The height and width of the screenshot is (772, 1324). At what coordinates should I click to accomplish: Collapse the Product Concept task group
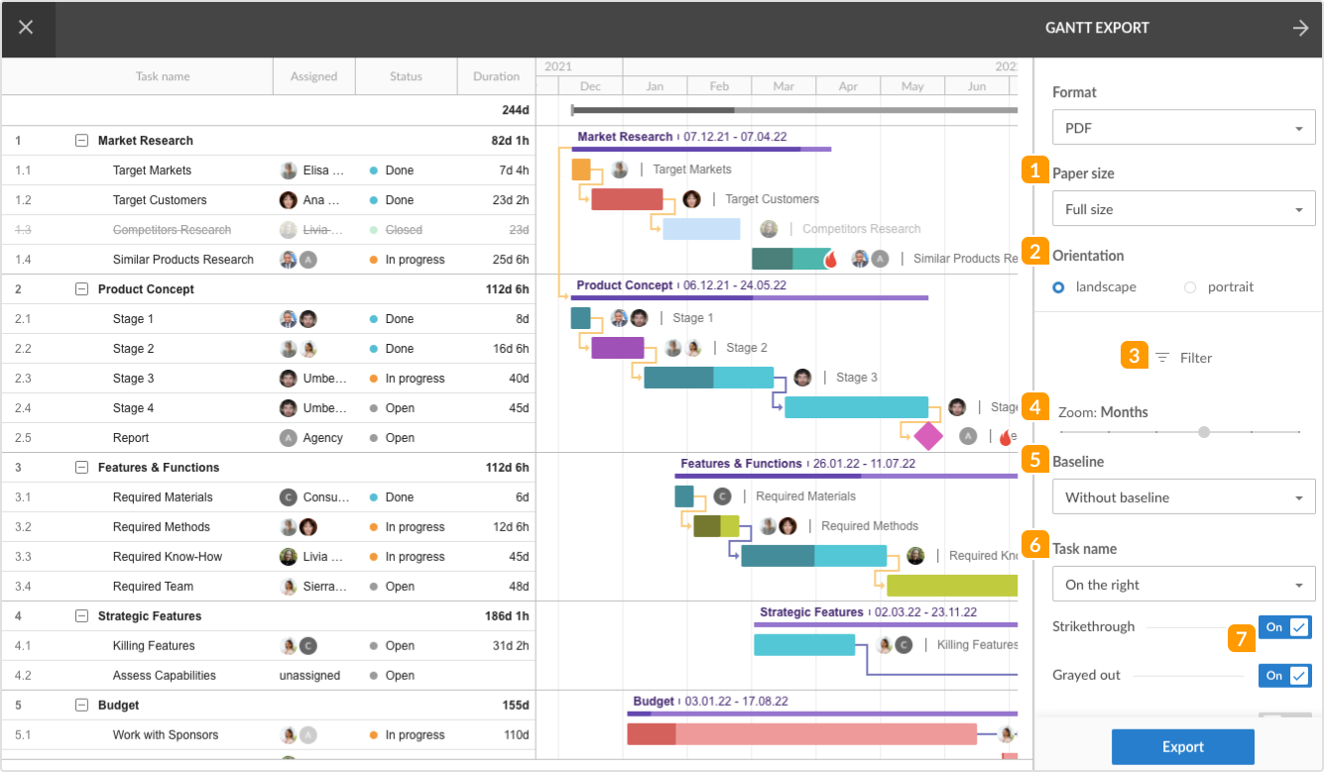[x=82, y=288]
